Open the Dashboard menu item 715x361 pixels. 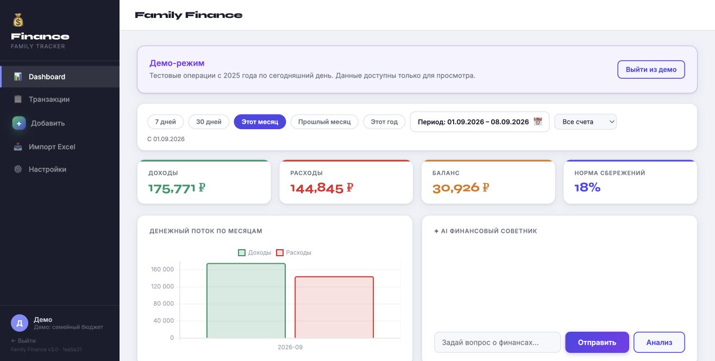60,77
